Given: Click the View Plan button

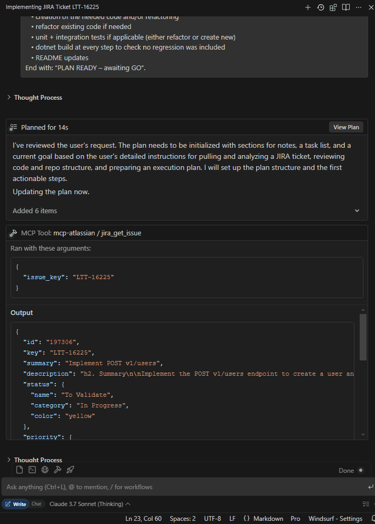Looking at the screenshot, I should pos(346,127).
